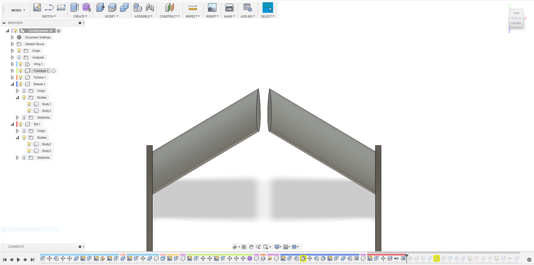
Task: Select the Joint tool icon
Action: point(150,8)
